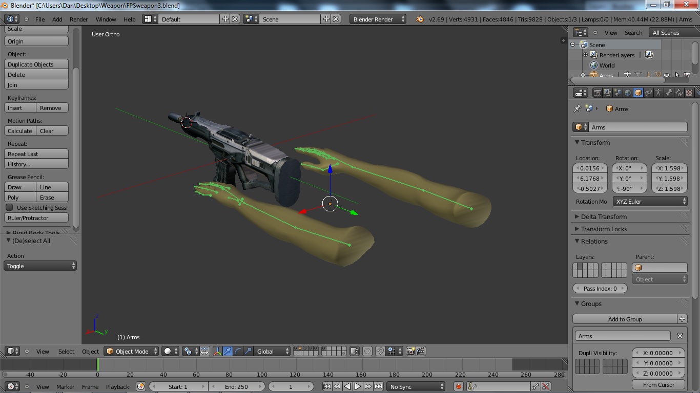Open the No Sync dropdown in the timeline

tap(416, 386)
